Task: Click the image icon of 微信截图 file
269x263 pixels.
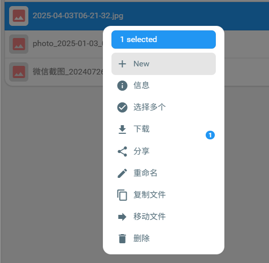Action: pyautogui.click(x=19, y=72)
